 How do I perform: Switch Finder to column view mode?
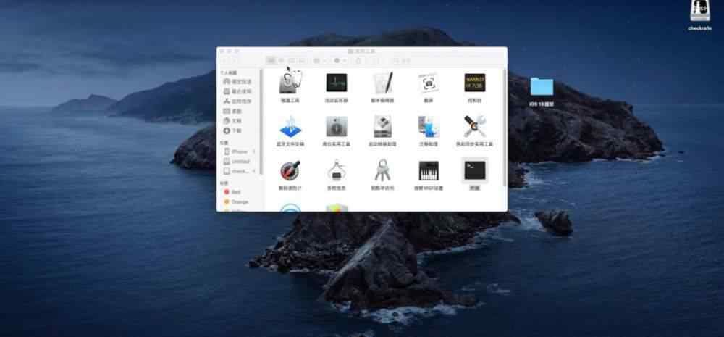pyautogui.click(x=291, y=60)
